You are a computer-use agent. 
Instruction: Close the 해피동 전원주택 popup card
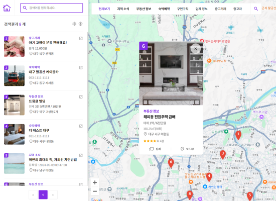click(x=196, y=49)
